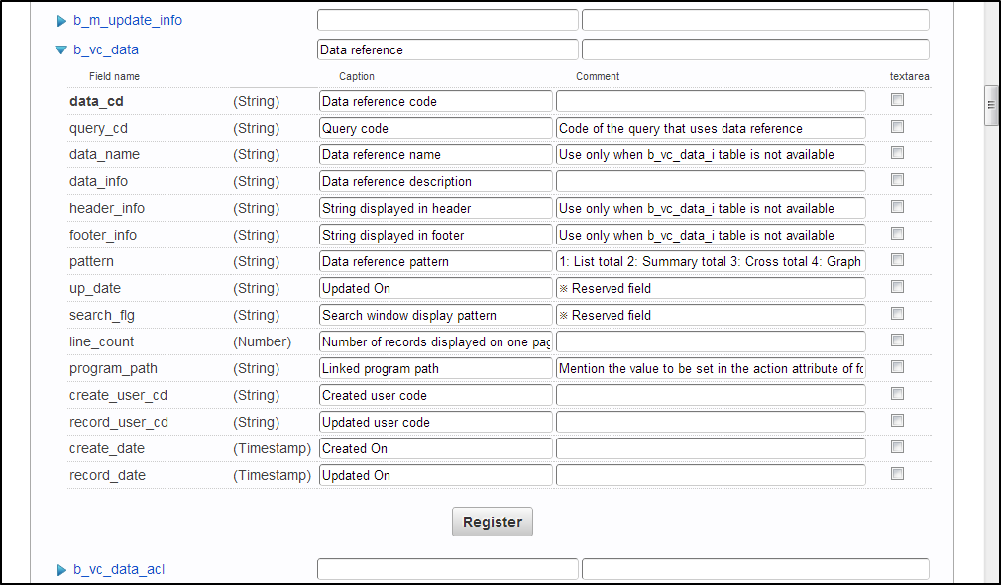The height and width of the screenshot is (585, 1001).
Task: Click the create_user_cd comment field
Action: 710,395
